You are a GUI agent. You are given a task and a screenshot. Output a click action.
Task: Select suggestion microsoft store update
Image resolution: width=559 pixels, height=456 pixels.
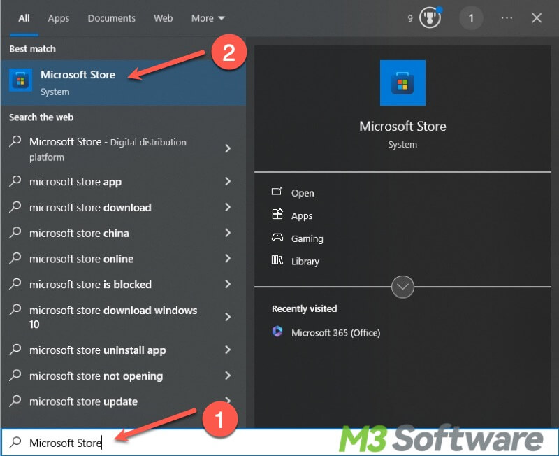click(83, 401)
